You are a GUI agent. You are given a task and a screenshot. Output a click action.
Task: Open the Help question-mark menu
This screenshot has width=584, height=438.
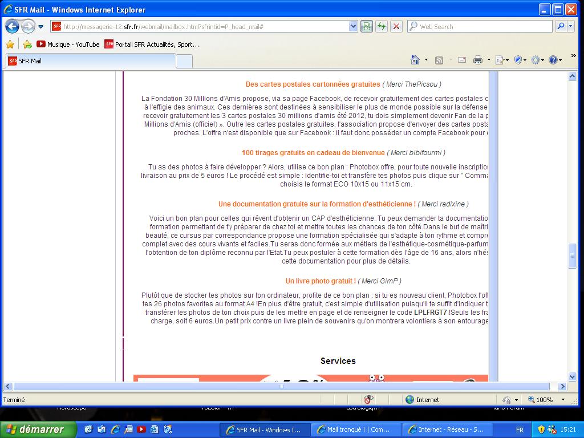555,59
